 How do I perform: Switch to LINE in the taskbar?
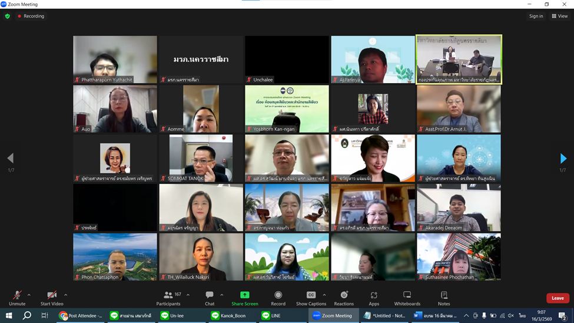271,315
